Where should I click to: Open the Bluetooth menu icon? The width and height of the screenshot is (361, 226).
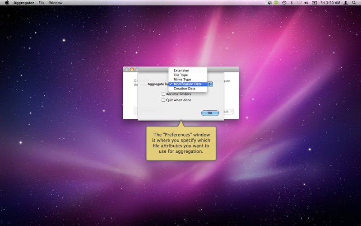tap(292, 3)
